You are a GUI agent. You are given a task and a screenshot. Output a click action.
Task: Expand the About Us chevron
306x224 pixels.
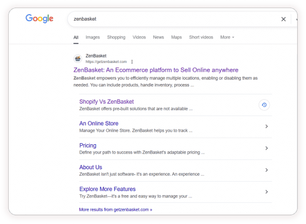(x=266, y=170)
